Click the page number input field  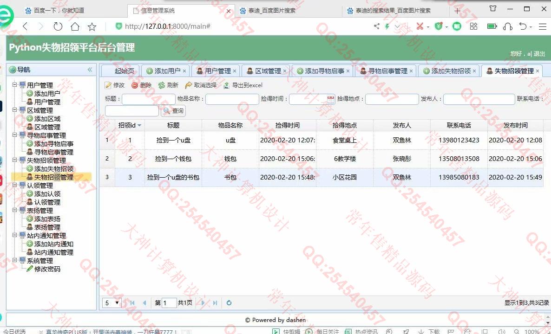(169, 303)
